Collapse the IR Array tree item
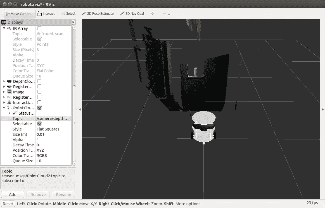 tap(4, 28)
